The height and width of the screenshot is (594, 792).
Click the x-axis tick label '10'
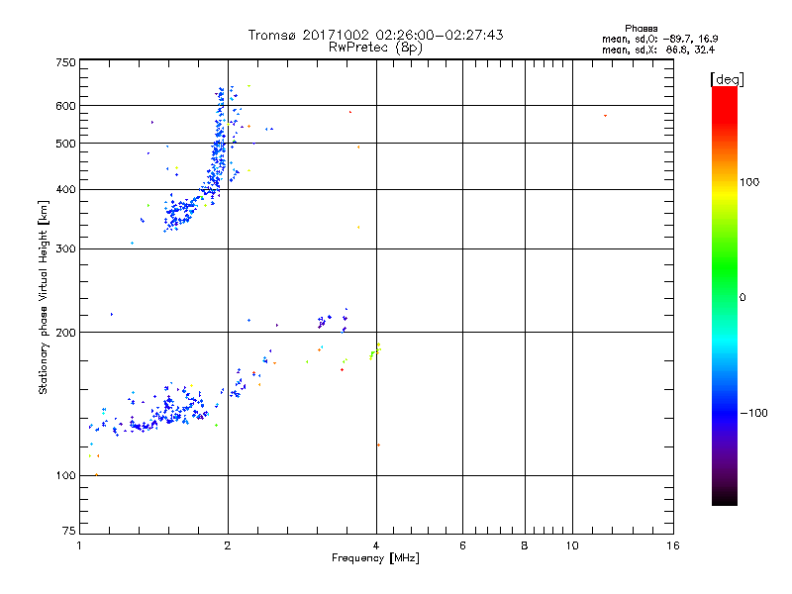click(572, 545)
